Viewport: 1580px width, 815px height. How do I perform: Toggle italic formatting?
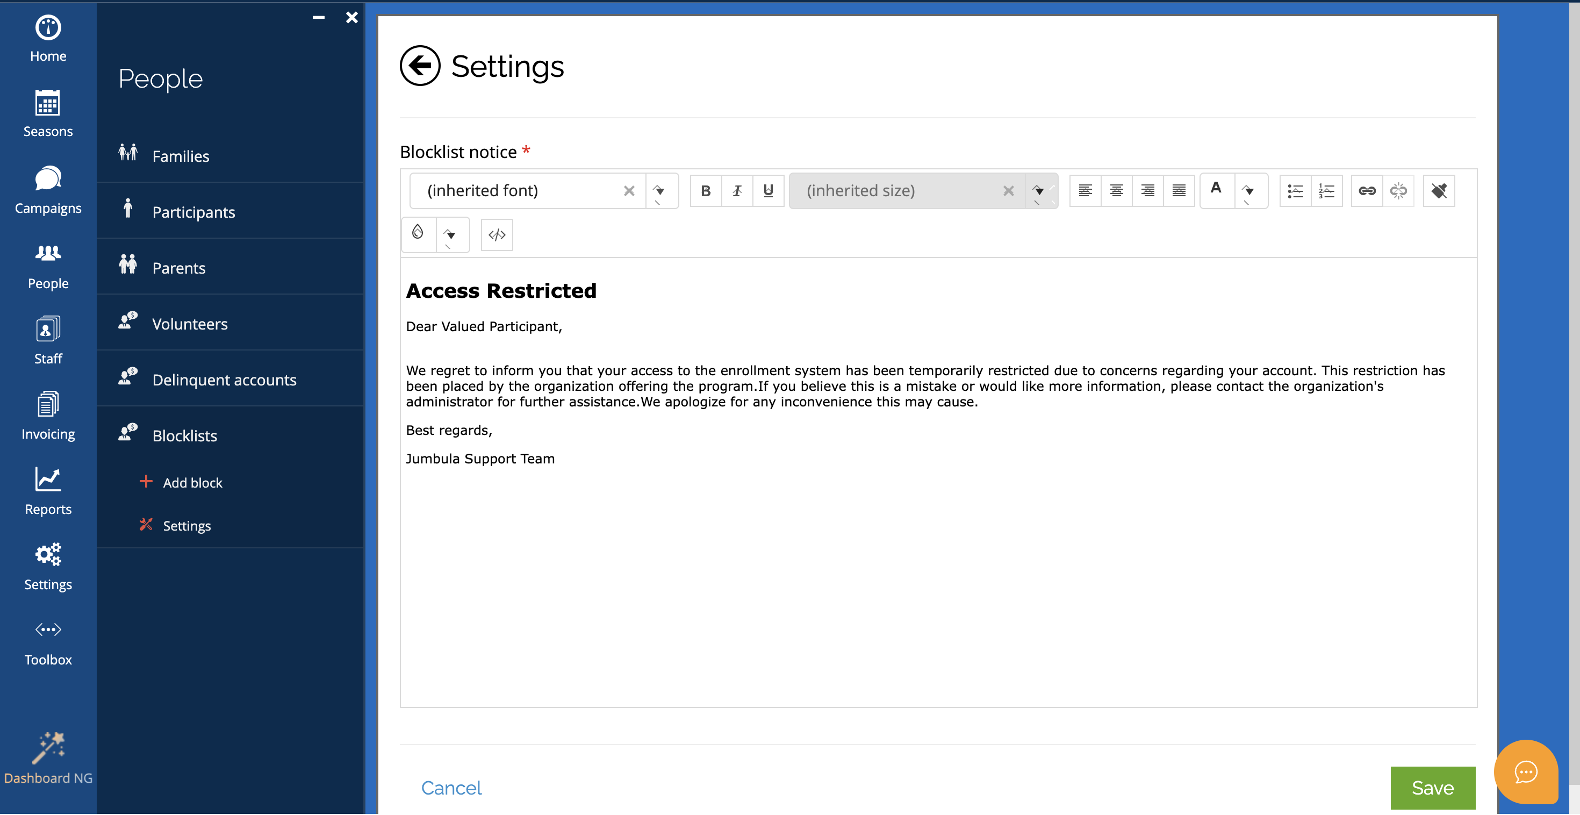pos(737,191)
